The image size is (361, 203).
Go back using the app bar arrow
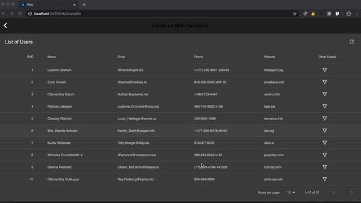(5, 25)
